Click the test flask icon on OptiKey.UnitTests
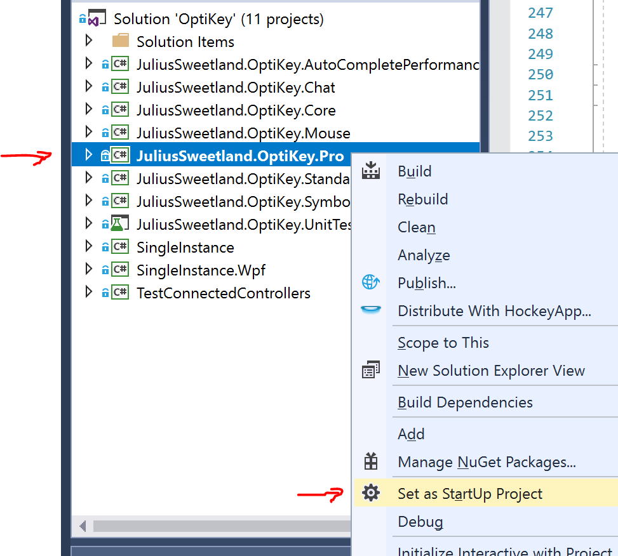618x556 pixels. point(121,223)
